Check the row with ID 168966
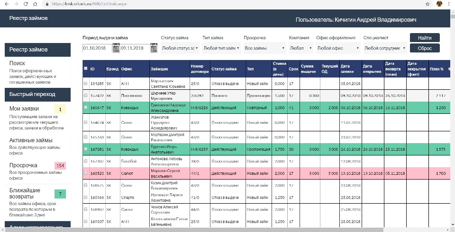The width and height of the screenshot is (455, 232). 85,198
